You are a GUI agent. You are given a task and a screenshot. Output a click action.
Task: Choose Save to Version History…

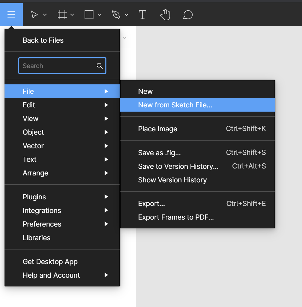197,166
